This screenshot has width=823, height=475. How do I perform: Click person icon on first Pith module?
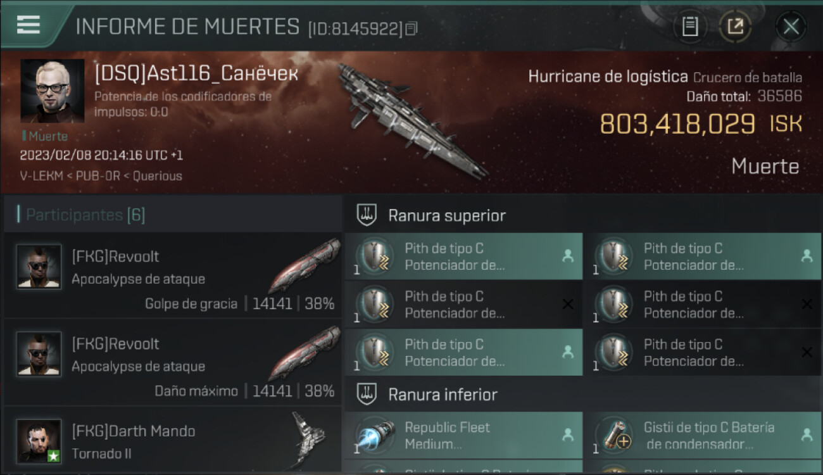[x=568, y=256]
